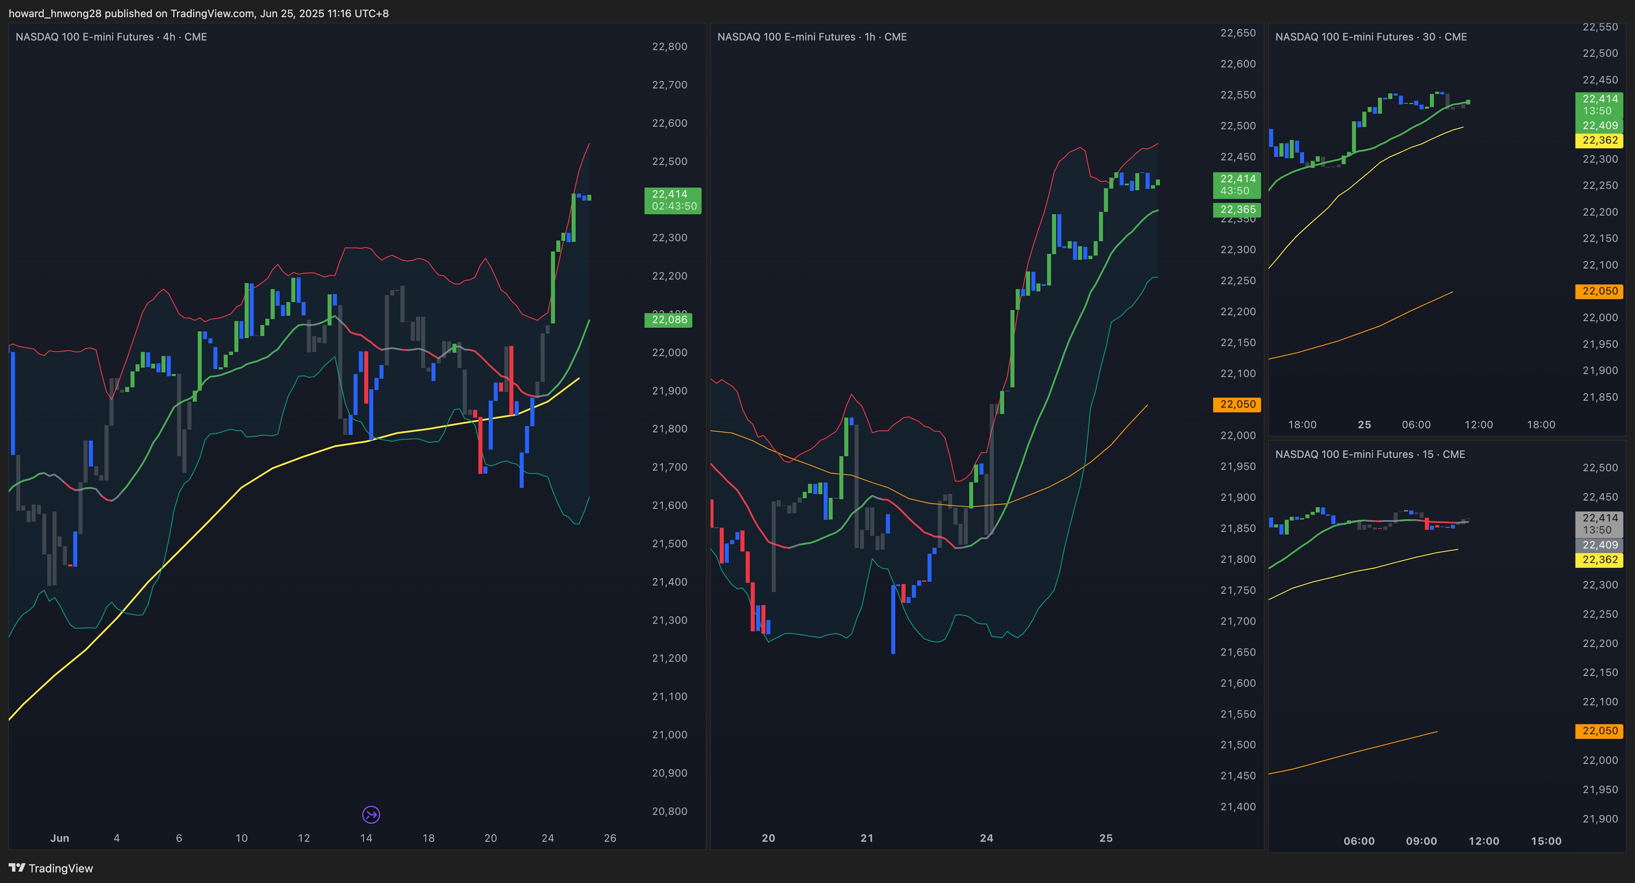Click the green 22,414 price label on 1h chart

(1237, 185)
